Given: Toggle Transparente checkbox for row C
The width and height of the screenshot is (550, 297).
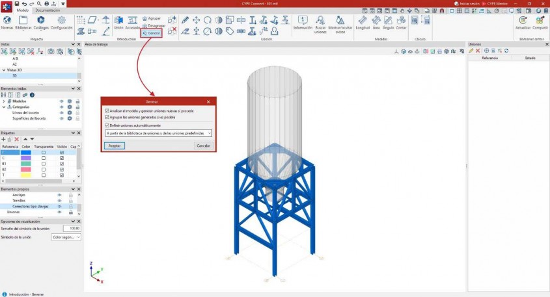Looking at the screenshot, I should point(44,158).
